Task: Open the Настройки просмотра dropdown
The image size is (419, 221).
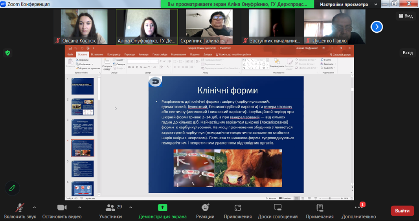Action: [x=348, y=5]
